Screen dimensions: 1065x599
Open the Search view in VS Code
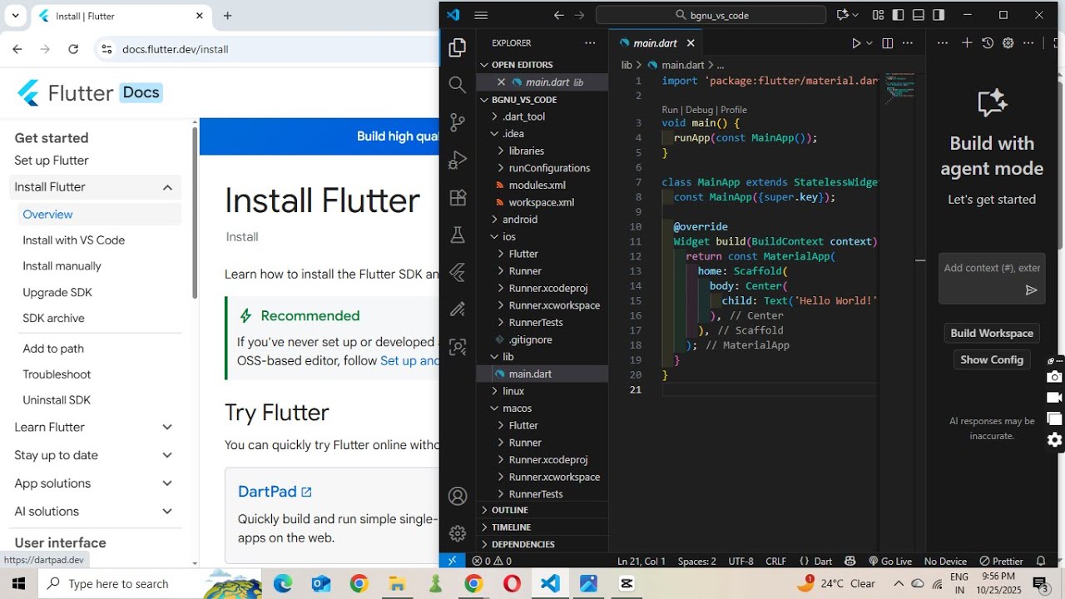coord(457,85)
